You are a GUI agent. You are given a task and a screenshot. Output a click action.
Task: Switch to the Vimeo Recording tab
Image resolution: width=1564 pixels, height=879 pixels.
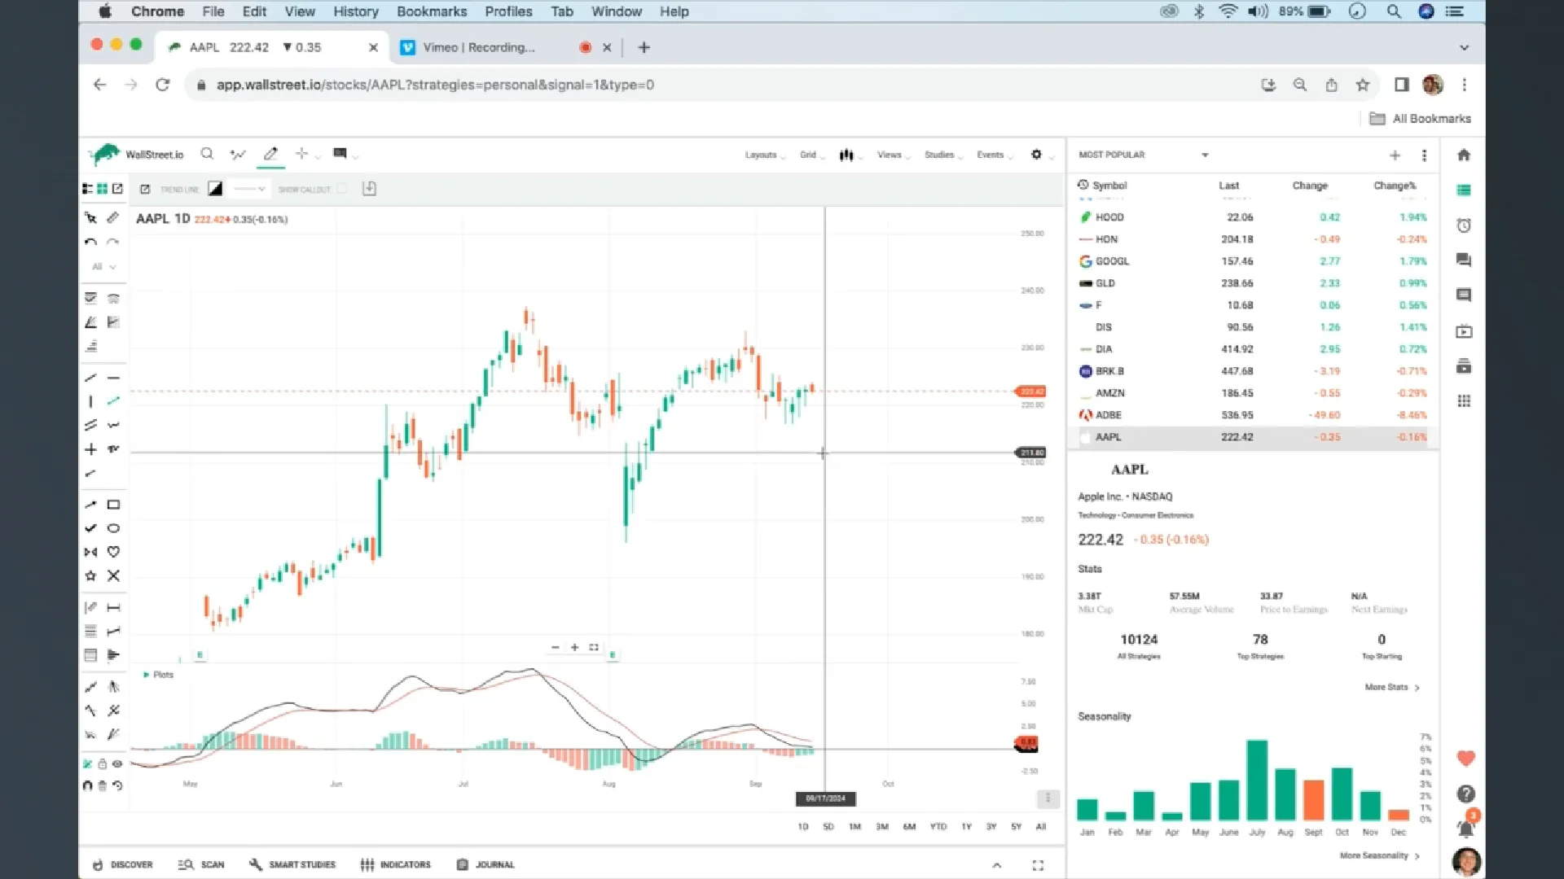click(479, 47)
